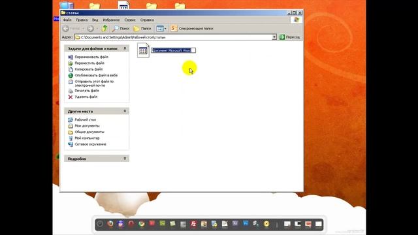Open the Forward button history dropdown arrow

(x=97, y=29)
